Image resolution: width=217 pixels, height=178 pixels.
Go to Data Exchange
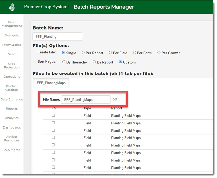coord(12,99)
